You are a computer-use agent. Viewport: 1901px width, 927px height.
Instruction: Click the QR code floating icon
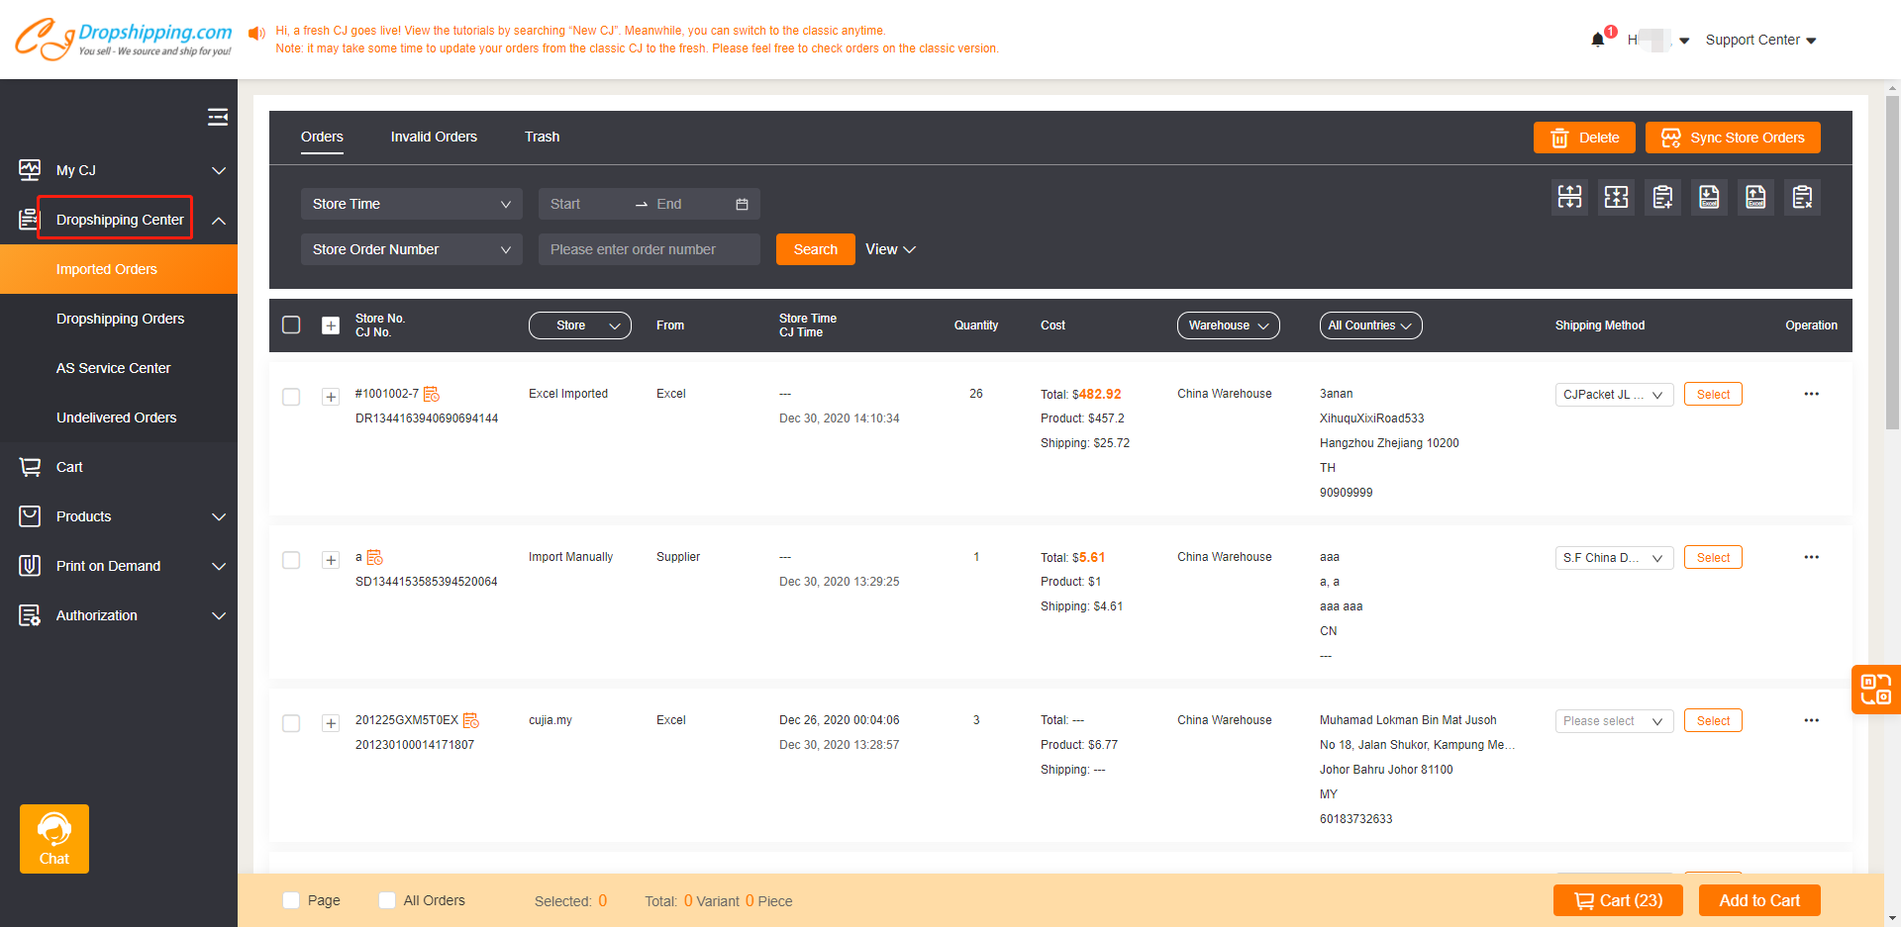coord(1874,689)
